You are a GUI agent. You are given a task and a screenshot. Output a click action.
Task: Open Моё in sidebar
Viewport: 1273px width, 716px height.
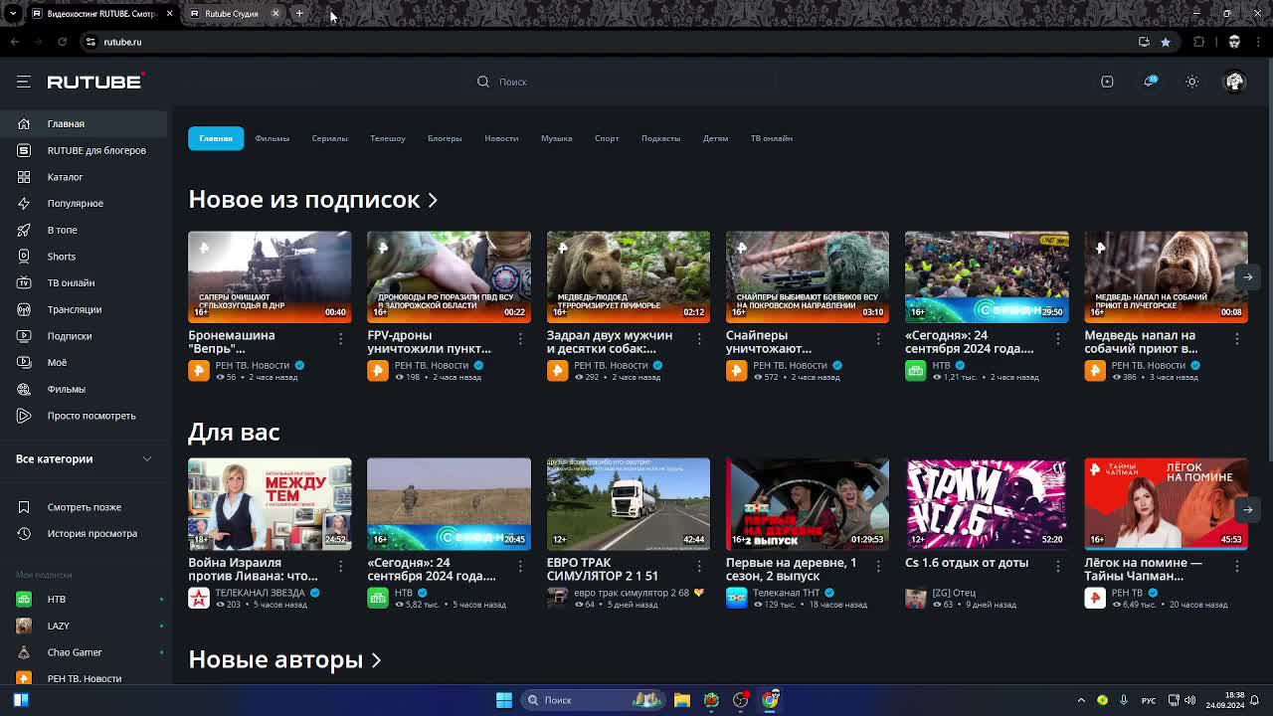pos(84,362)
